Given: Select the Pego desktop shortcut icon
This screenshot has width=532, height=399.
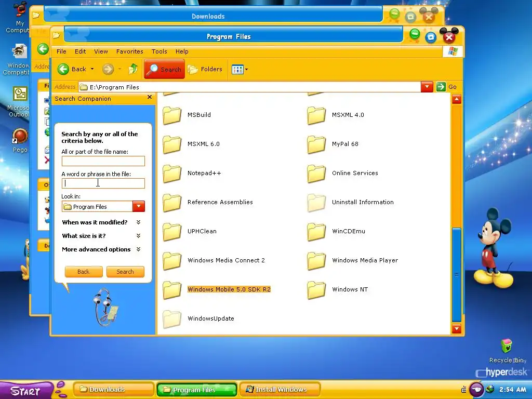Looking at the screenshot, I should [20, 136].
